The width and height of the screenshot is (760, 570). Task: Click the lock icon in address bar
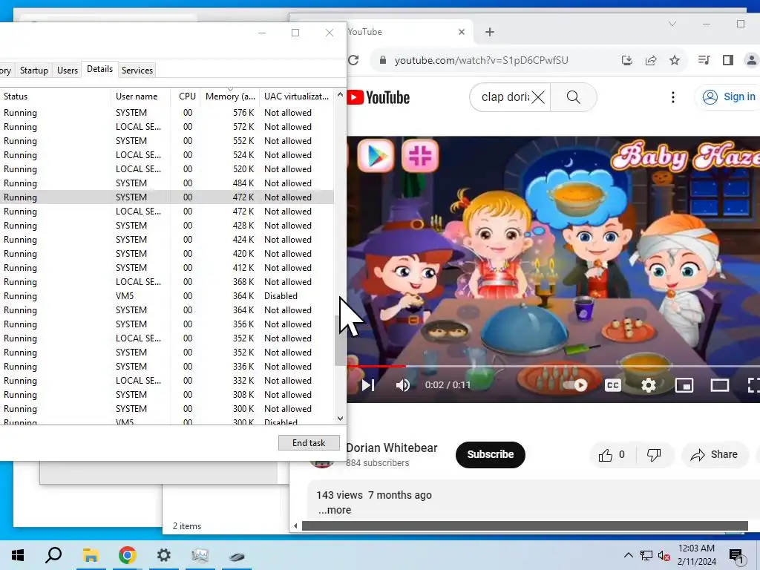pyautogui.click(x=383, y=60)
